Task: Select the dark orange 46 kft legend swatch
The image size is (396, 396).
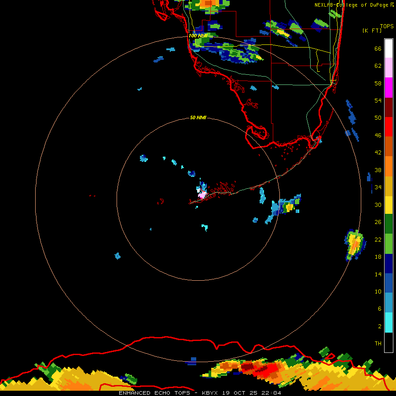Action: coord(389,147)
